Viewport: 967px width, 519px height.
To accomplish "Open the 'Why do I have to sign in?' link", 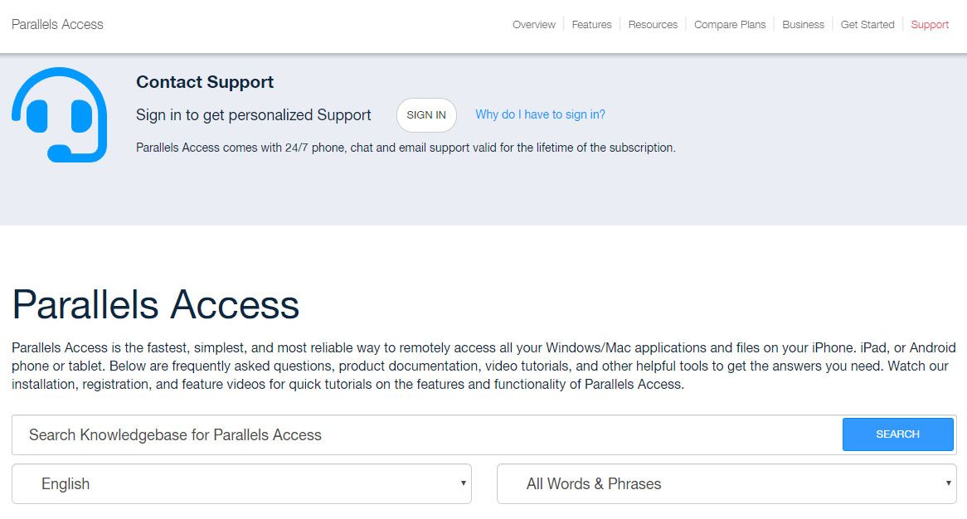I will [x=540, y=114].
